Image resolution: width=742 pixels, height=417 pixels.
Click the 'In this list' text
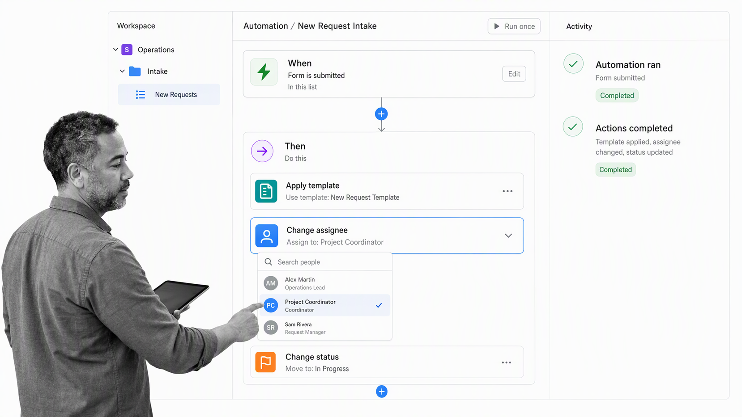(303, 87)
